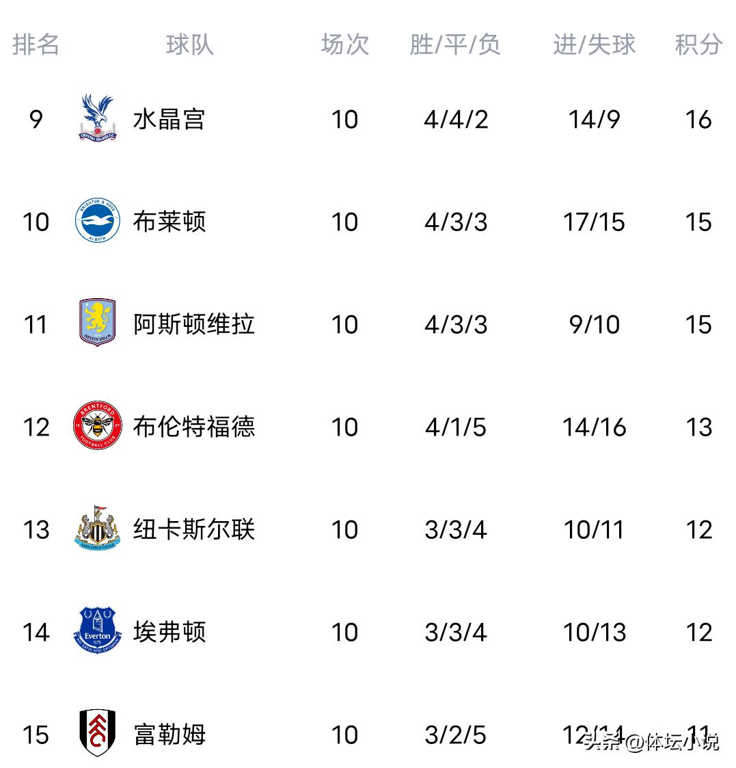Click the Newcastle United club crest
The image size is (736, 768).
[x=97, y=529]
